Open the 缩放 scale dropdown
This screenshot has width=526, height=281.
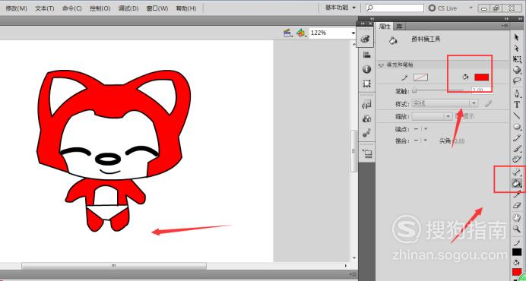[x=432, y=116]
